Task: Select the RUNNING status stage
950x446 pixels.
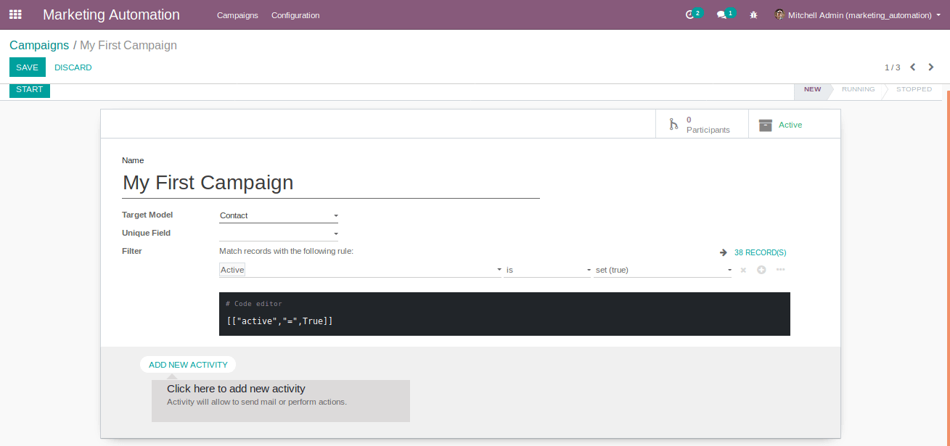Action: (x=858, y=90)
